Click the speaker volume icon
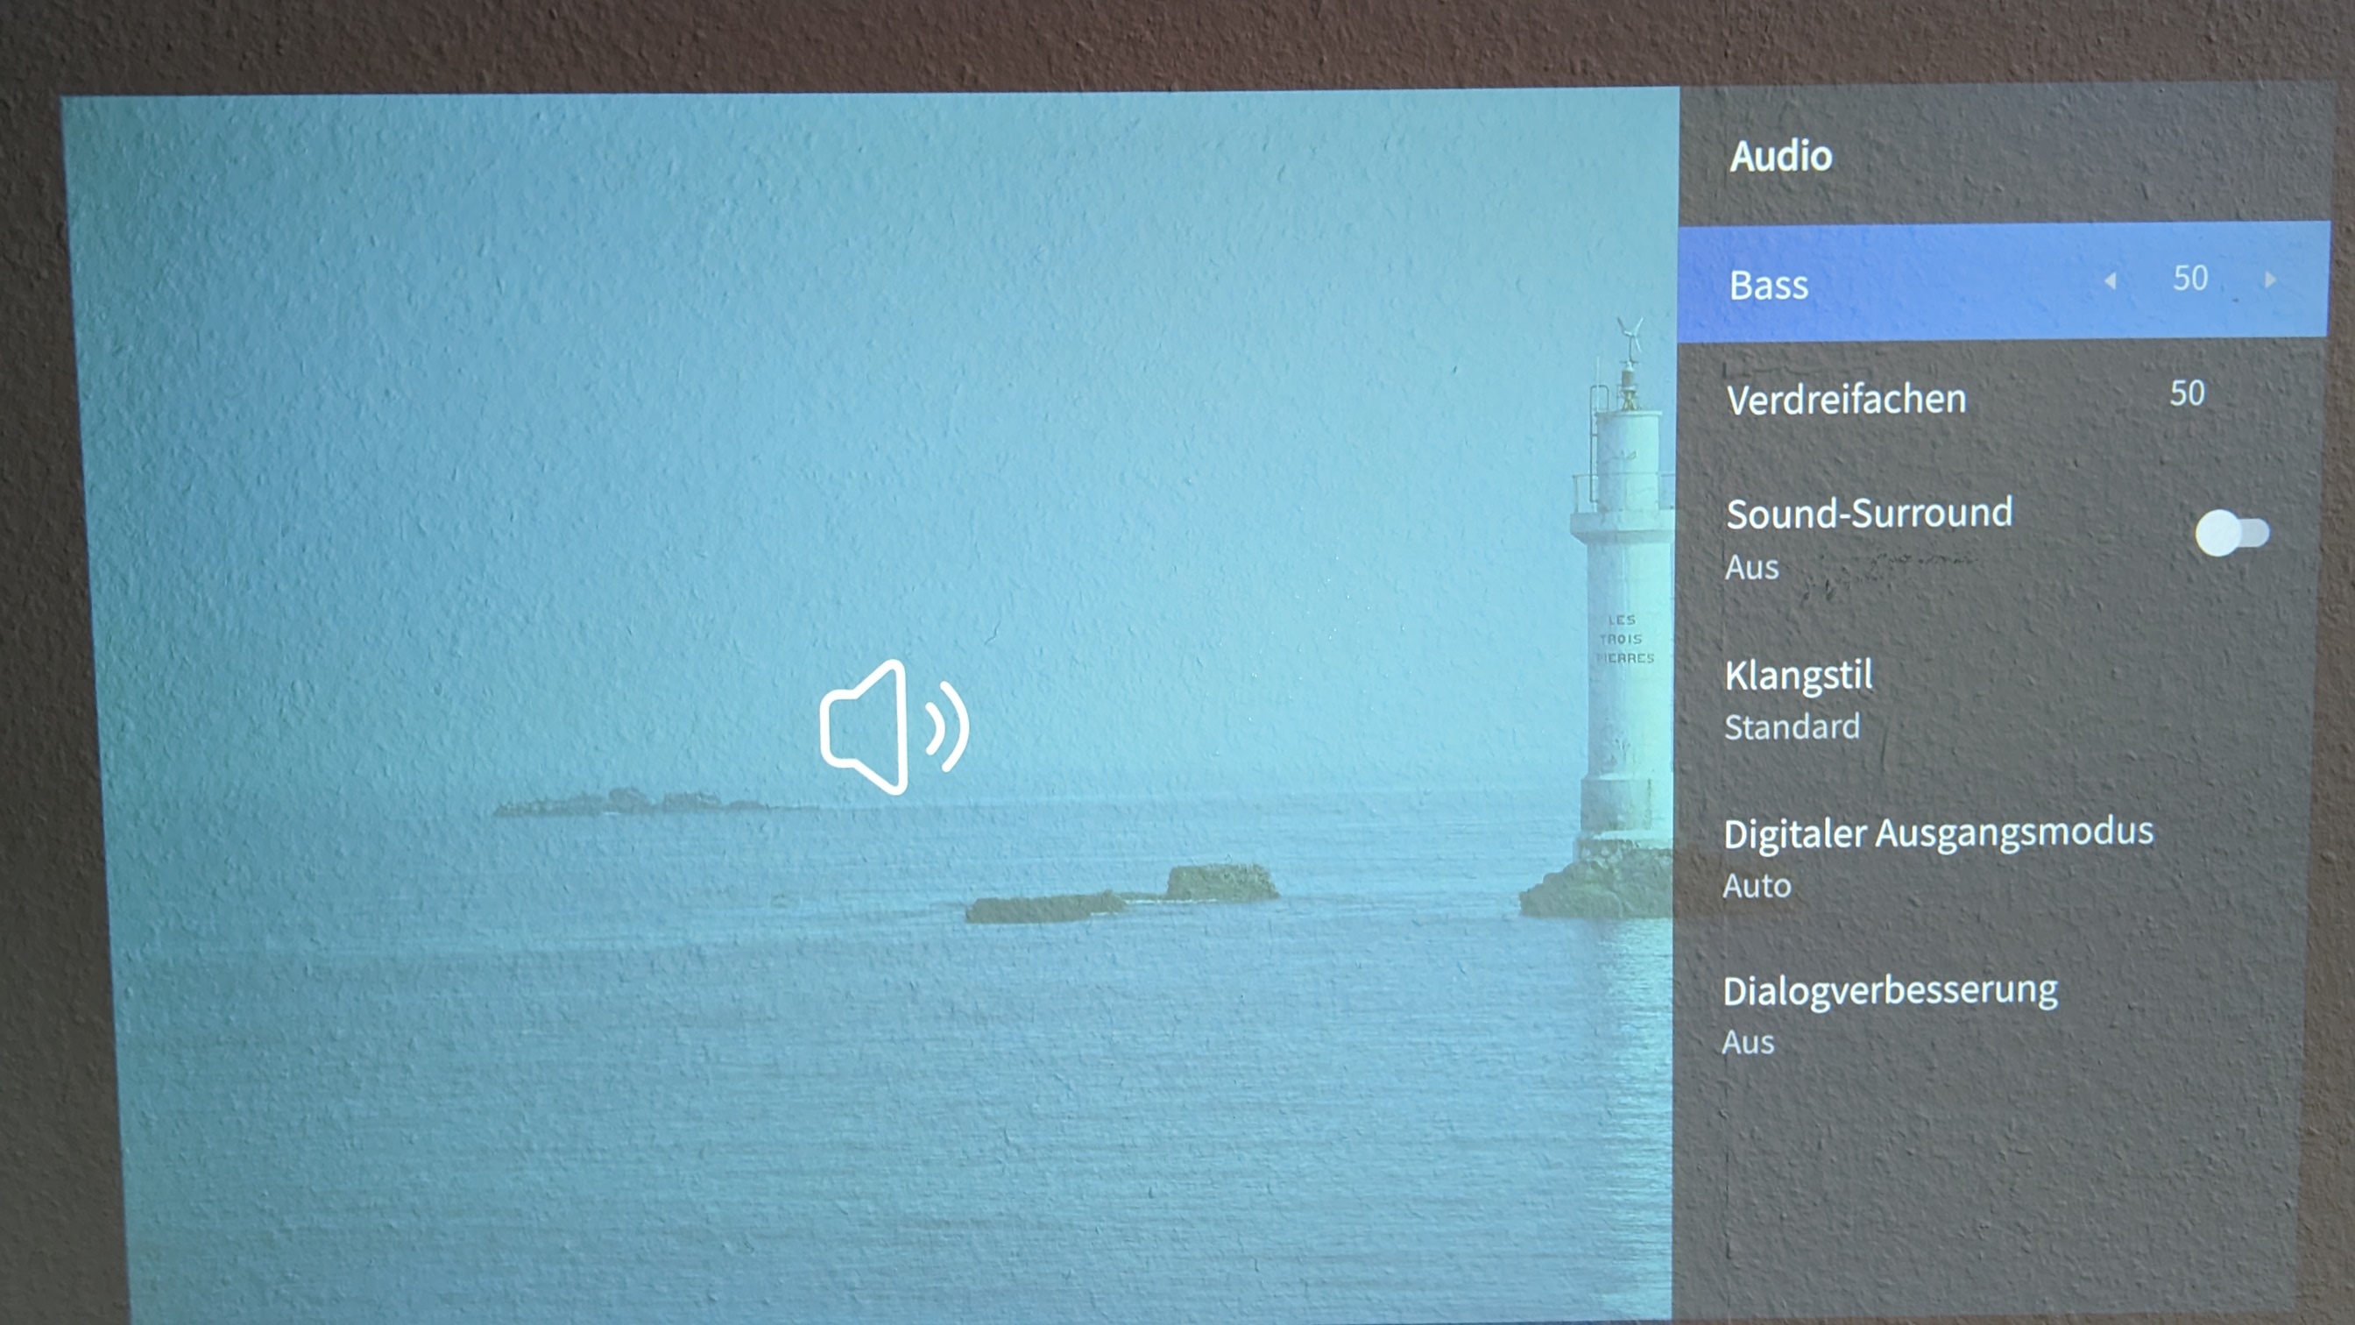Image resolution: width=2355 pixels, height=1325 pixels. point(893,727)
